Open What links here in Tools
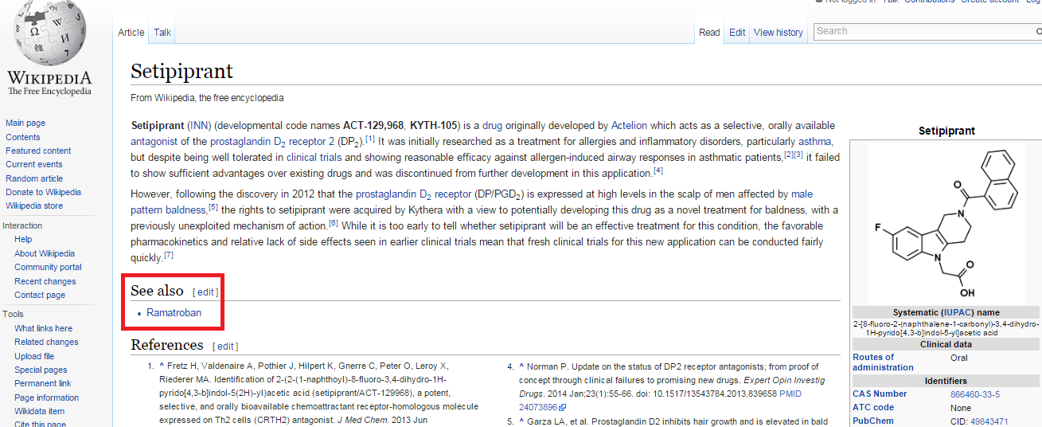Screen dimensions: 1042x427 coord(43,328)
